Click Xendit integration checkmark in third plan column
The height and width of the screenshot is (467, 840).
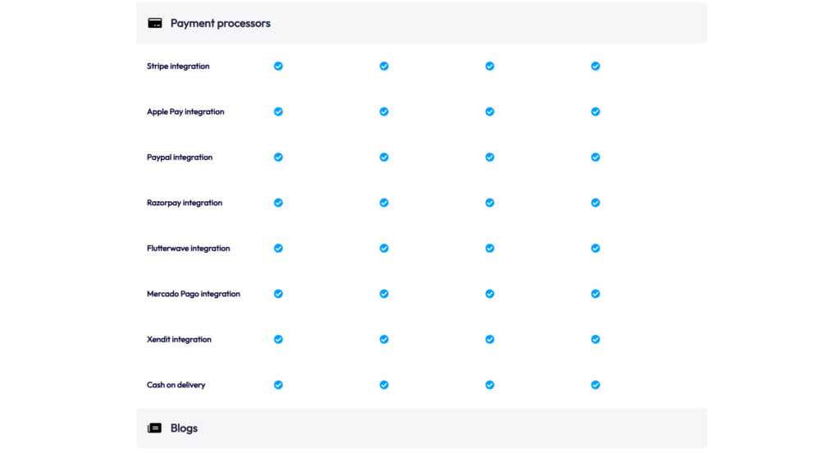click(x=490, y=340)
